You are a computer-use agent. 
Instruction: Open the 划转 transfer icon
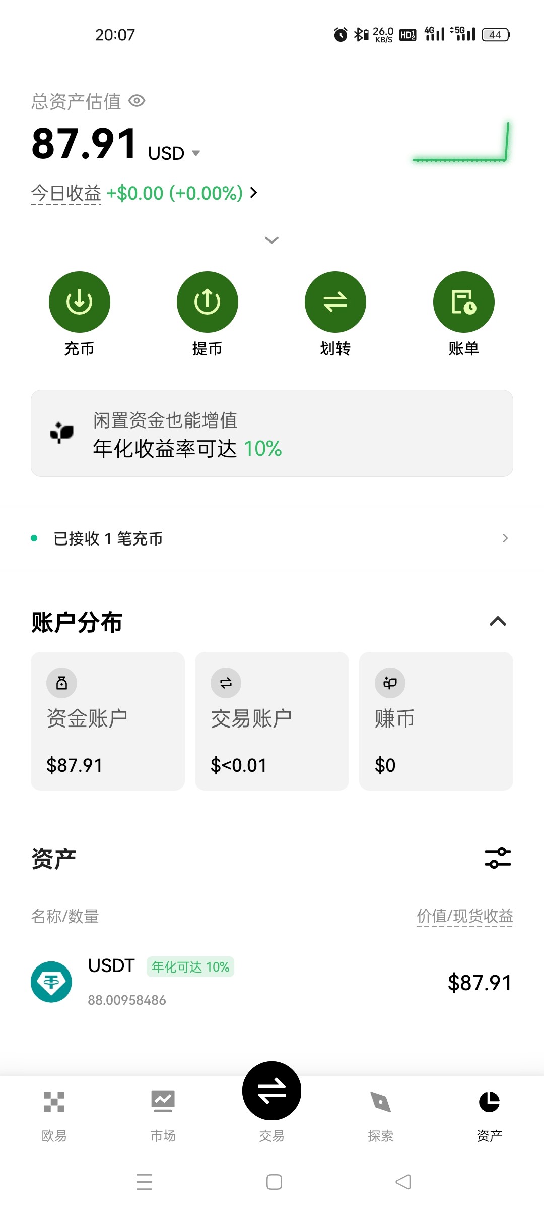point(335,302)
